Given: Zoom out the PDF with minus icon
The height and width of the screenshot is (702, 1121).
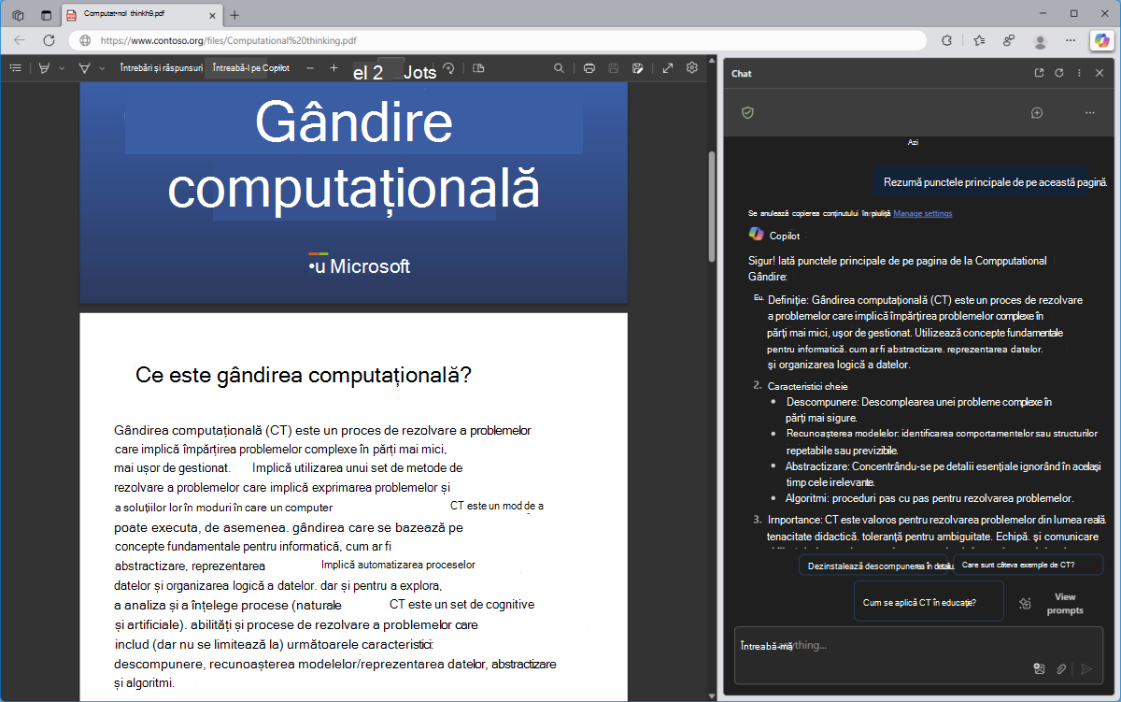Looking at the screenshot, I should pos(310,68).
